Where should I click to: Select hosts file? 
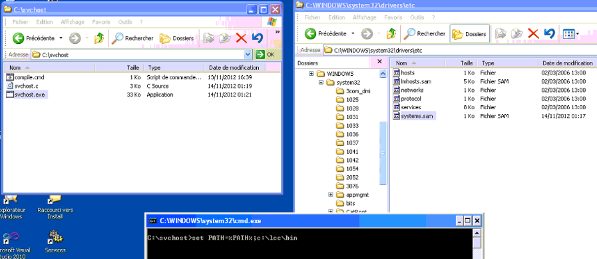(x=404, y=73)
